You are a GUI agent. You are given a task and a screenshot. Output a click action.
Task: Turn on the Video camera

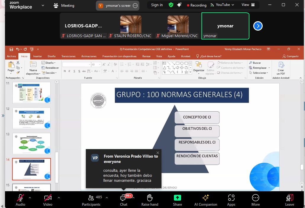48,198
